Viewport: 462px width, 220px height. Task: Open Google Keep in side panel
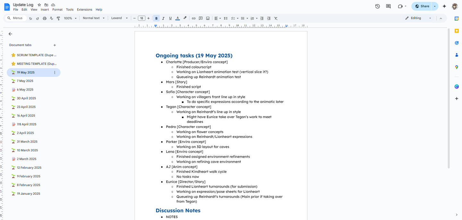pos(457,31)
